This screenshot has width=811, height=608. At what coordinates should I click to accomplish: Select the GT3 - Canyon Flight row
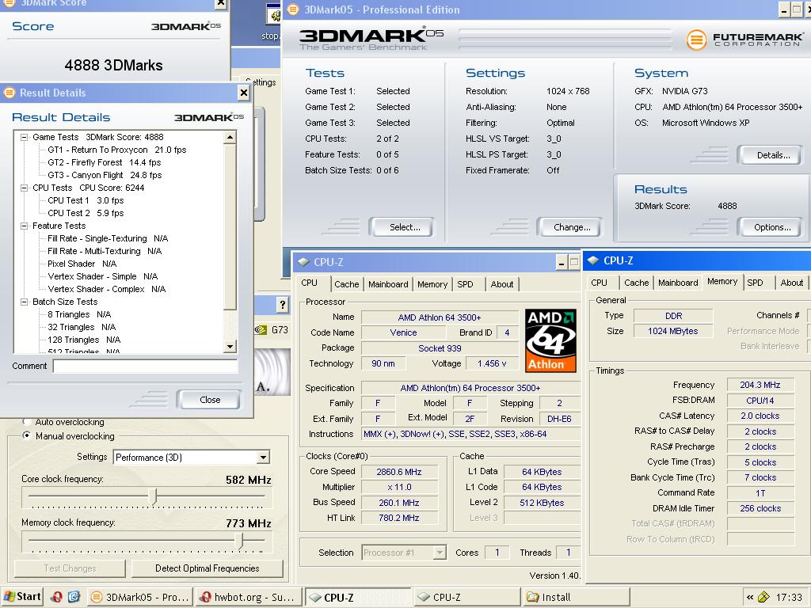click(105, 175)
